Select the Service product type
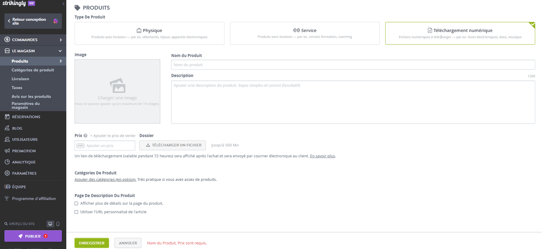Image resolution: width=542 pixels, height=249 pixels. point(305,33)
